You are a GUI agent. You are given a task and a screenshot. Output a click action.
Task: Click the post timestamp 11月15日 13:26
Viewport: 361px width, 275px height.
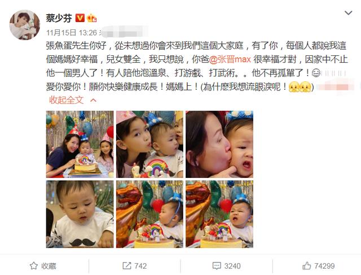72,33
